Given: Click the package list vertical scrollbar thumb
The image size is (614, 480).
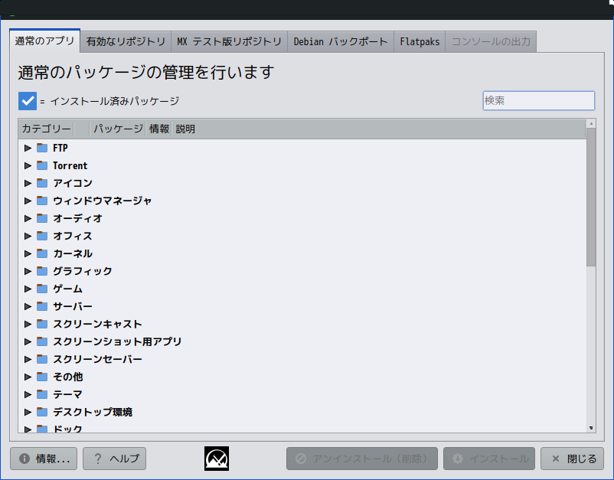Looking at the screenshot, I should (x=591, y=197).
